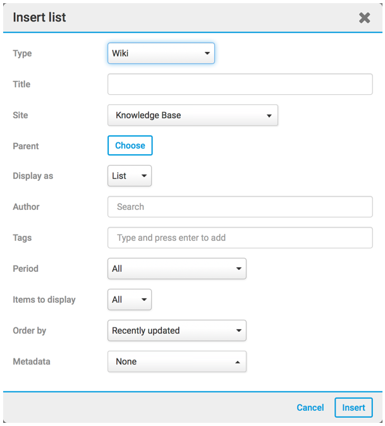Close the Insert list dialog

364,18
